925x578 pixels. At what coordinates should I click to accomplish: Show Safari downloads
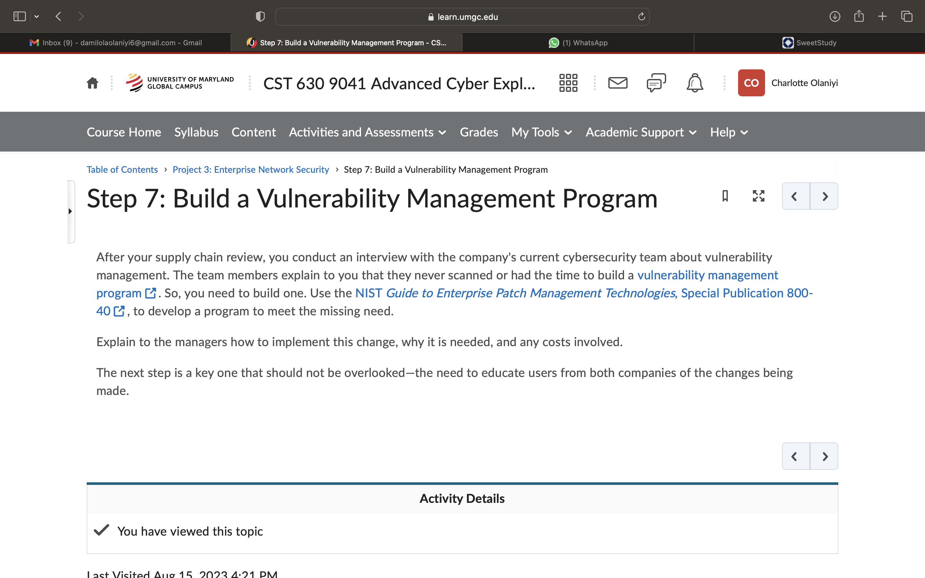835,16
